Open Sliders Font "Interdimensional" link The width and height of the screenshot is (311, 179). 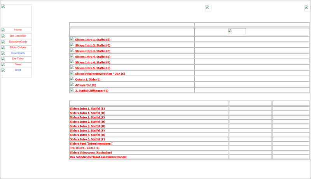91,144
